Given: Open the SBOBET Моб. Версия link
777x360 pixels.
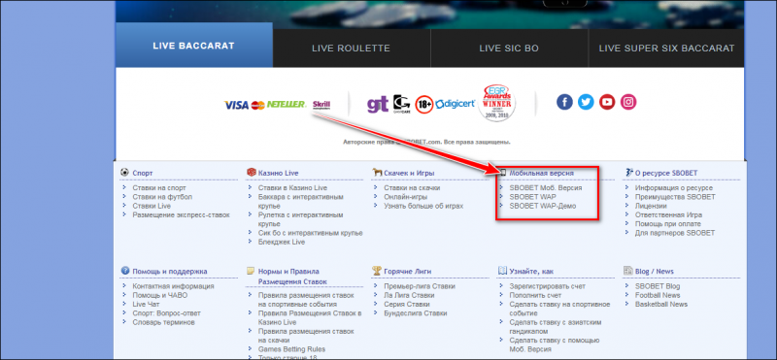Looking at the screenshot, I should point(546,187).
